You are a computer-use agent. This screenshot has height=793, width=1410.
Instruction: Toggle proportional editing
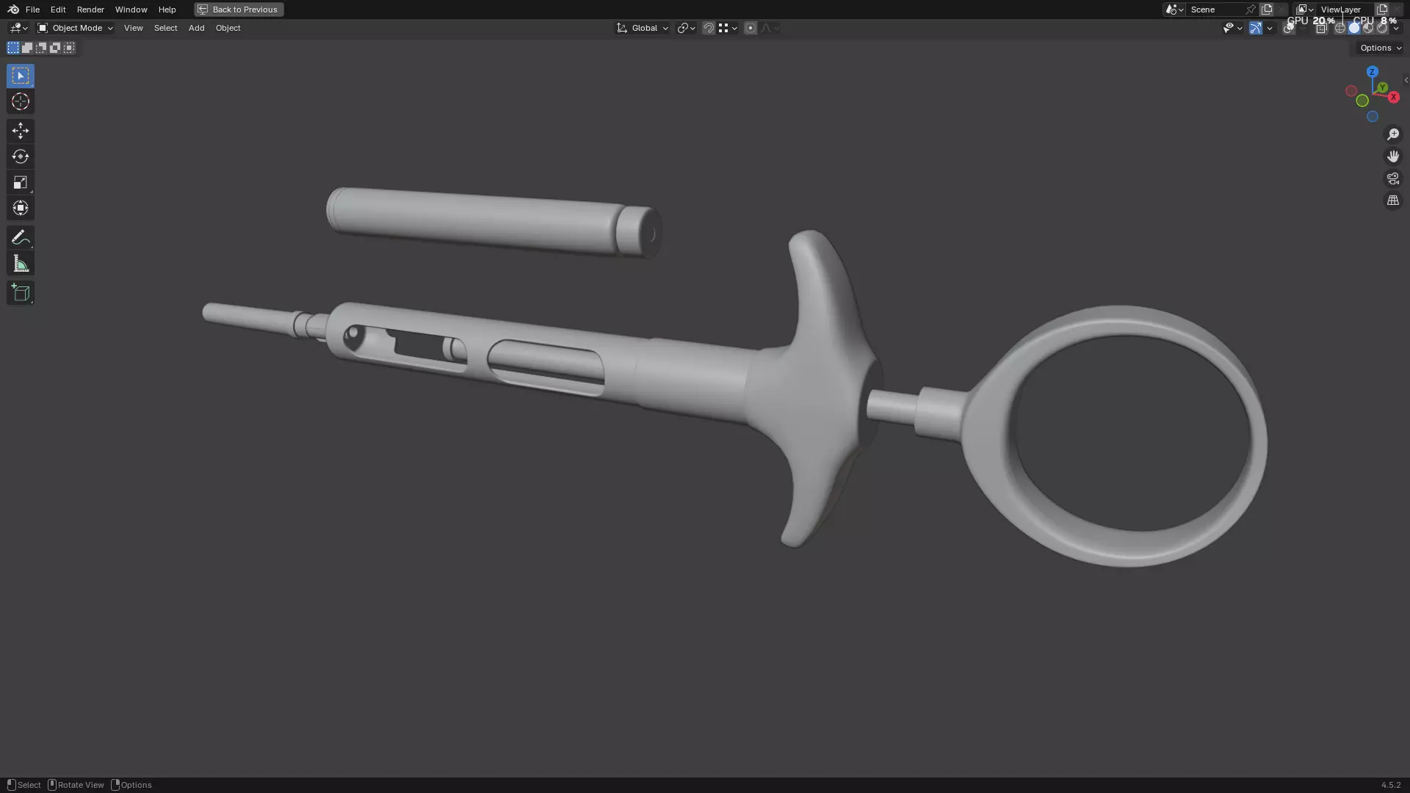tap(751, 28)
